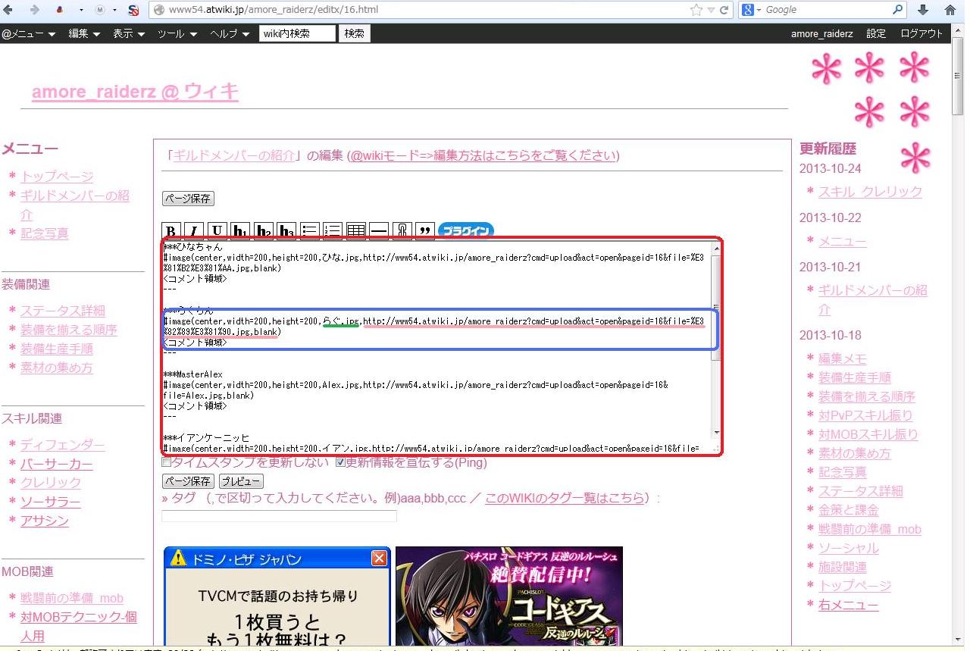Viewport: 970px width, 651px height.
Task: Click the link insertion icon in editor toolbar
Action: 402,231
